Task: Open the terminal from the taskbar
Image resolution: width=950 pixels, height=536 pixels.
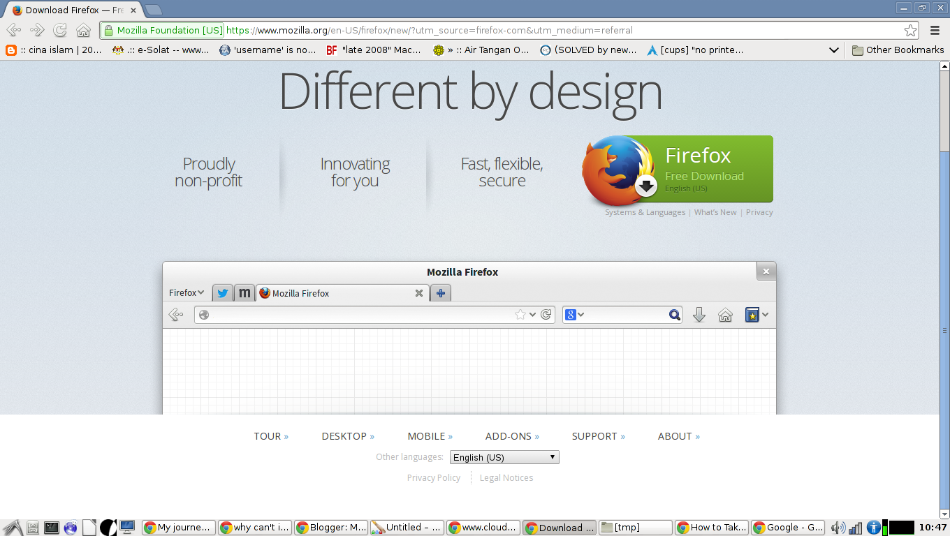Action: tap(52, 528)
